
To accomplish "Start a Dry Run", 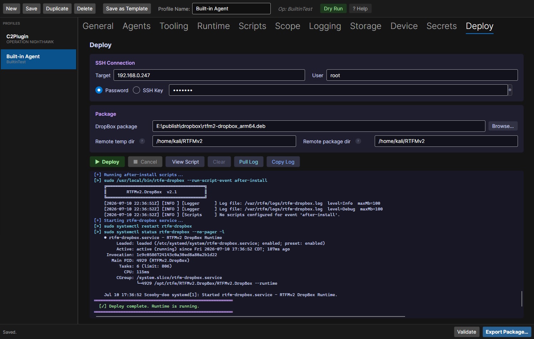I will [x=333, y=9].
